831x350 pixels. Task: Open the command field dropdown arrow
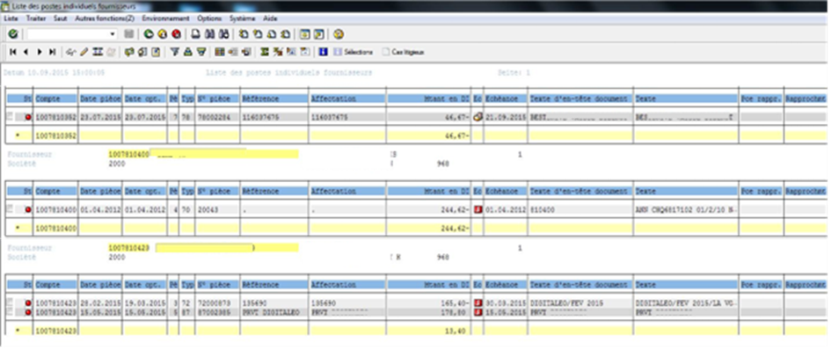pyautogui.click(x=113, y=34)
